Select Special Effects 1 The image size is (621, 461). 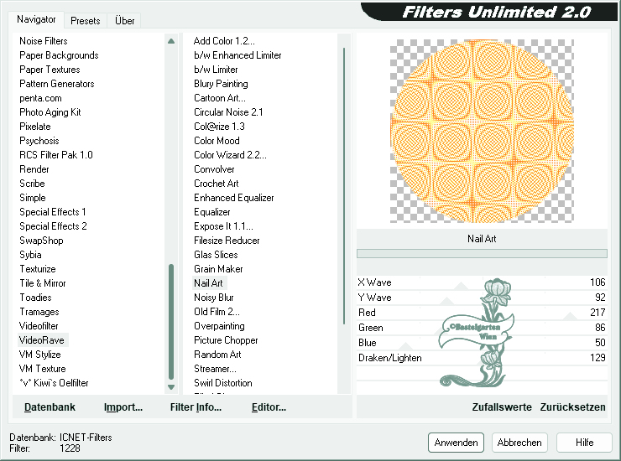coord(53,212)
